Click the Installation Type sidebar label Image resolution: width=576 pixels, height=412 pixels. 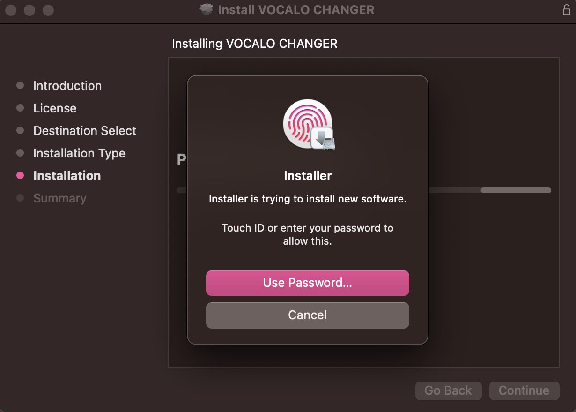[79, 153]
